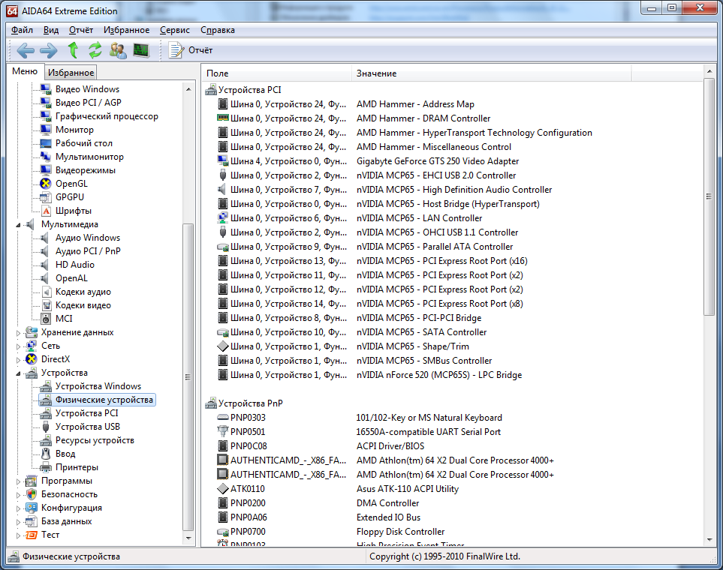Expand the DirectX tree node
723x570 pixels.
click(18, 359)
